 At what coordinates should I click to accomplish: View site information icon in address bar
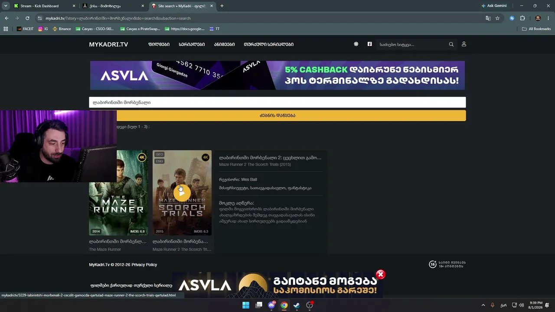point(40,18)
